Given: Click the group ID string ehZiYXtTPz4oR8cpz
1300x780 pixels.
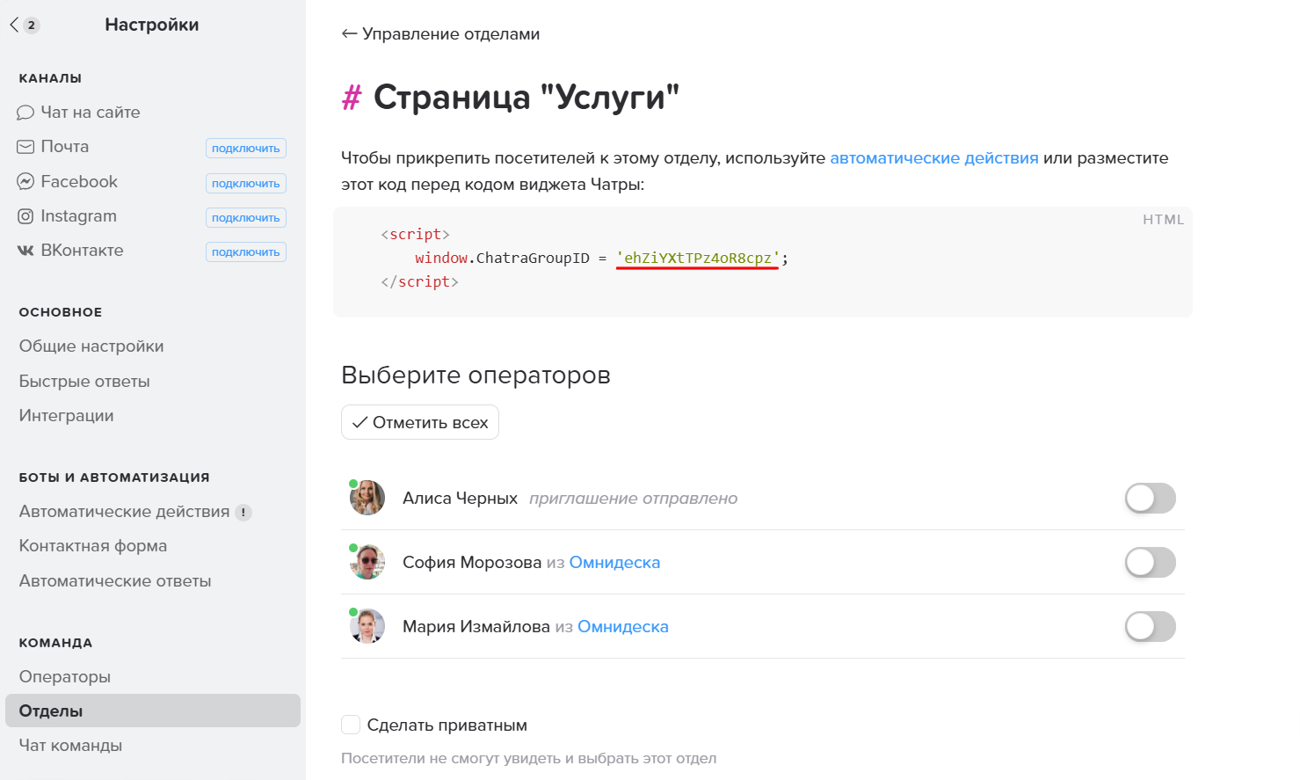Looking at the screenshot, I should [698, 258].
